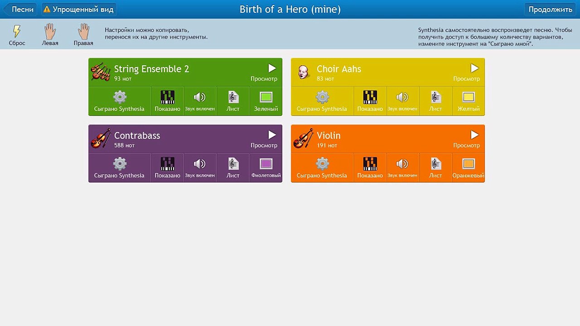The height and width of the screenshot is (326, 580).
Task: Open Лист sheet music for Choir Aahs
Action: [x=435, y=101]
